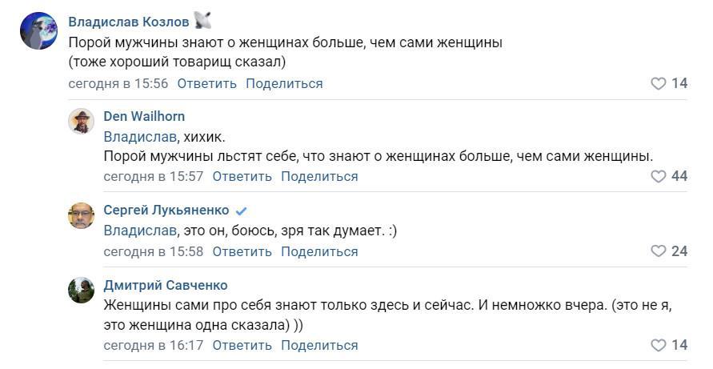Share Сергей Лукьяненко's comment via Поделиться
The width and height of the screenshot is (713, 369).
319,252
